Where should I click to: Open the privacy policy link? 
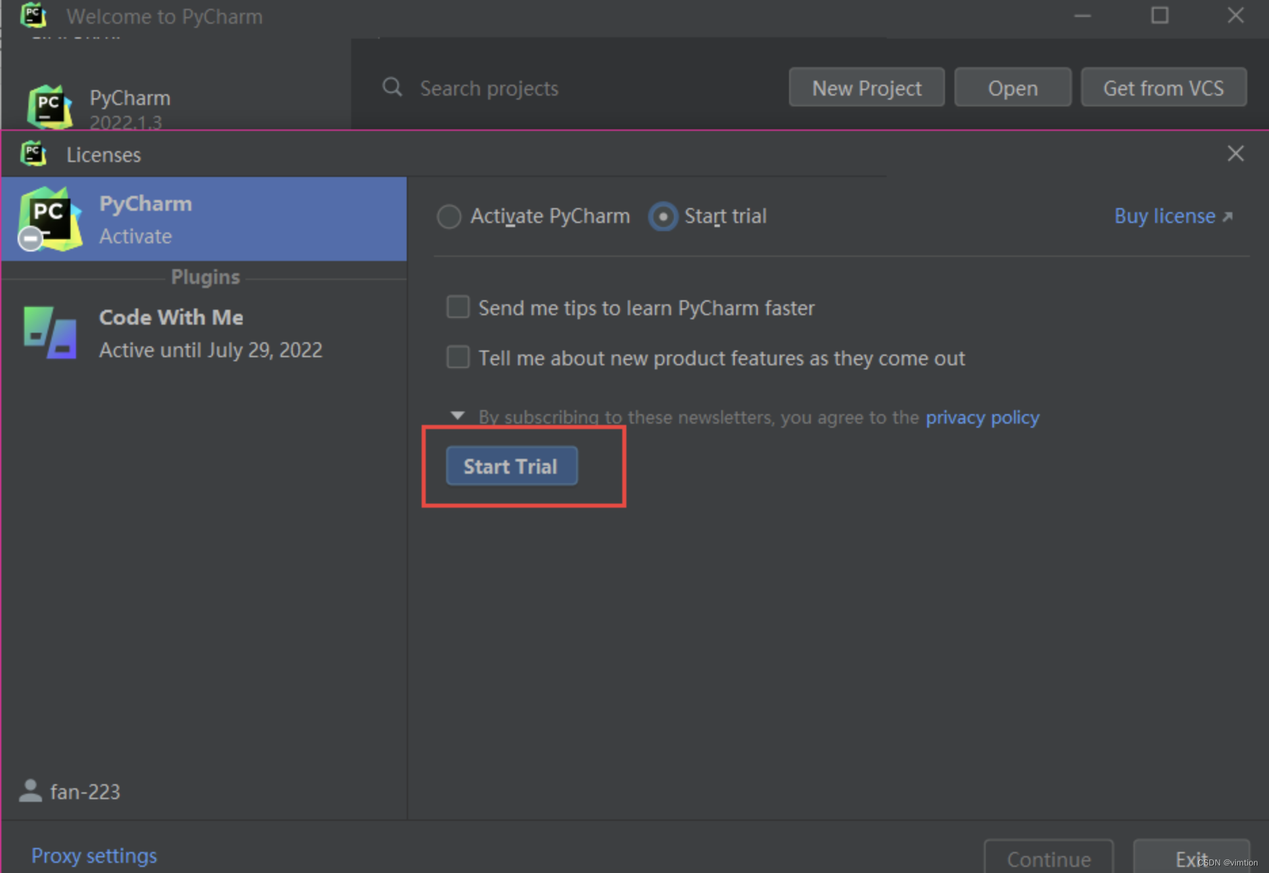tap(982, 417)
